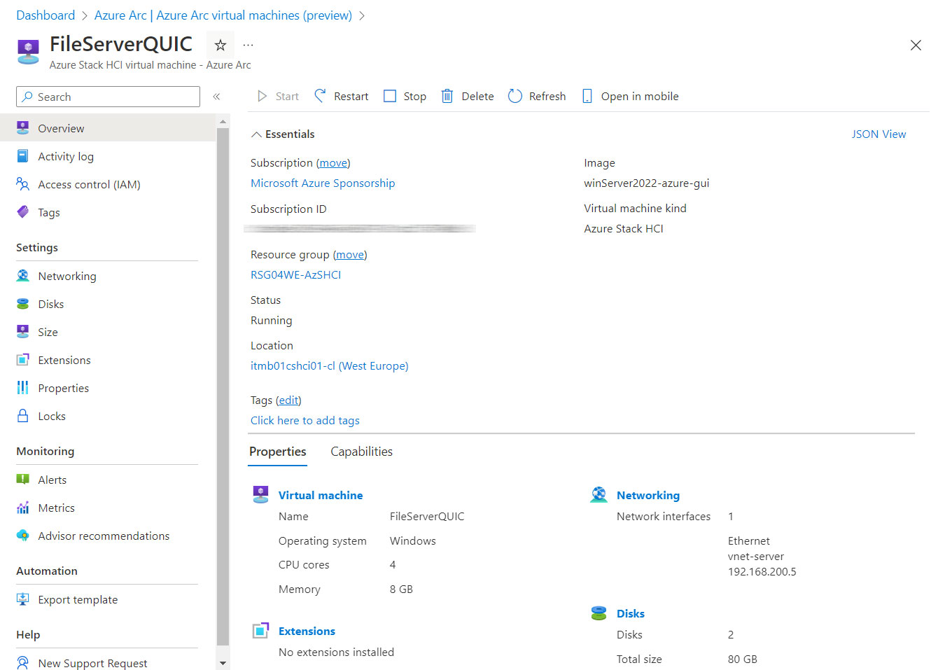The height and width of the screenshot is (670, 931).
Task: Open the Networking settings blade
Action: [x=66, y=275]
